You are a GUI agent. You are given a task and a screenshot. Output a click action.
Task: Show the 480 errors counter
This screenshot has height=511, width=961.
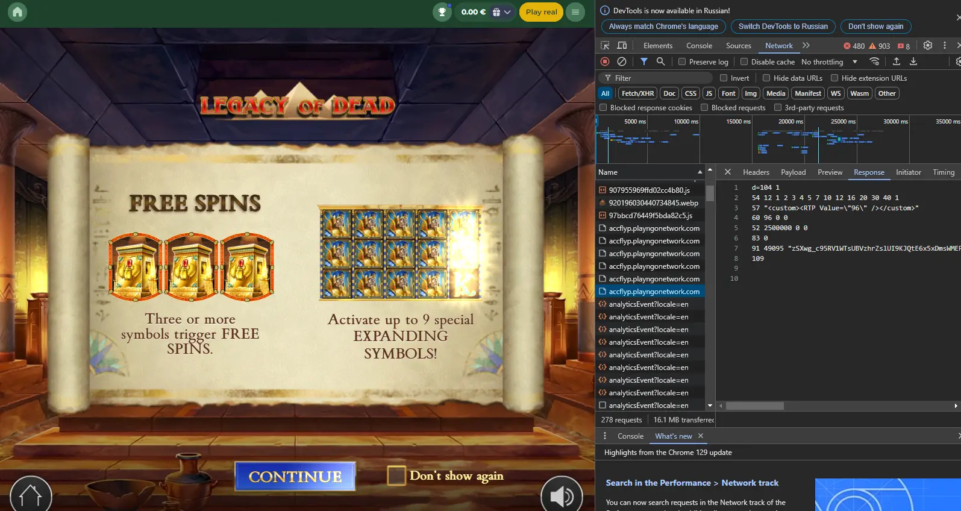tap(854, 46)
